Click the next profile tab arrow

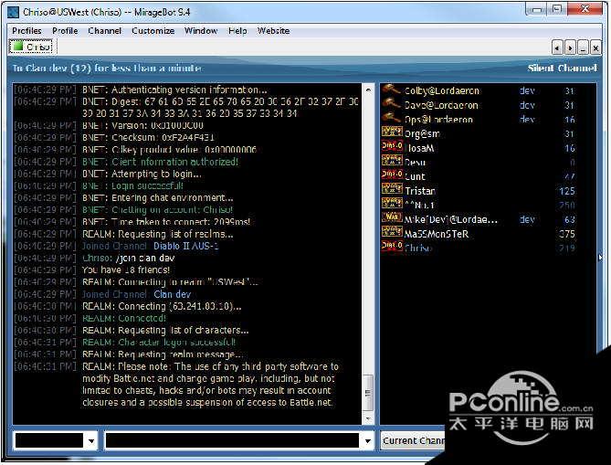570,48
